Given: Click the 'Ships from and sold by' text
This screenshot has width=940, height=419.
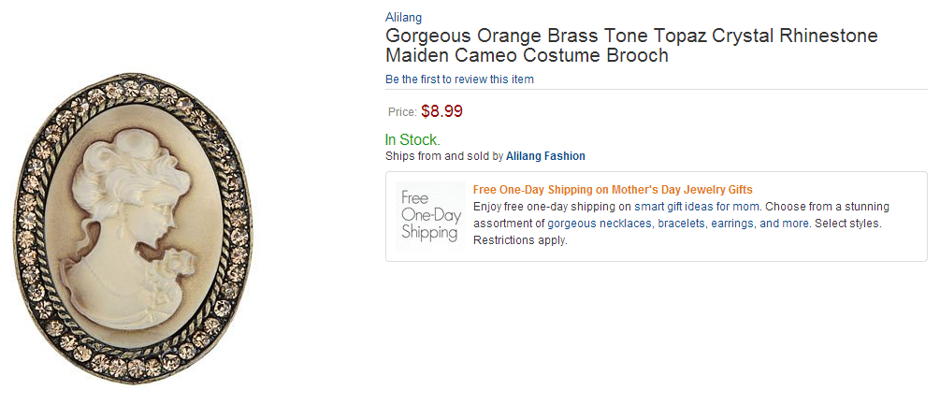Looking at the screenshot, I should (x=444, y=156).
